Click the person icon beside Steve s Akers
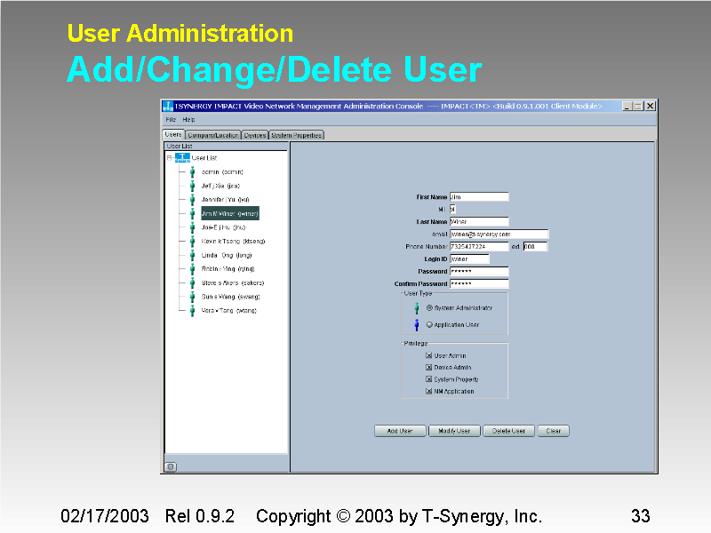 [191, 282]
